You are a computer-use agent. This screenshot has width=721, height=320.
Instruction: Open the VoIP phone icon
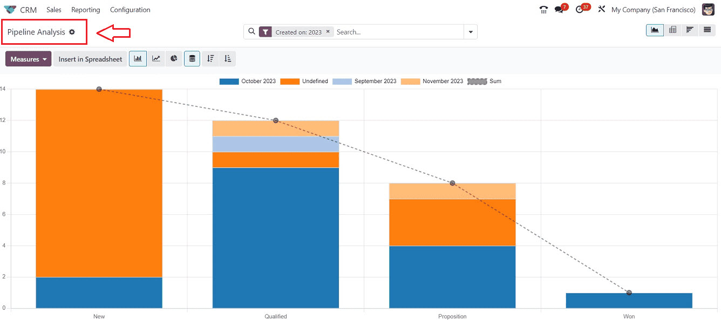click(543, 10)
